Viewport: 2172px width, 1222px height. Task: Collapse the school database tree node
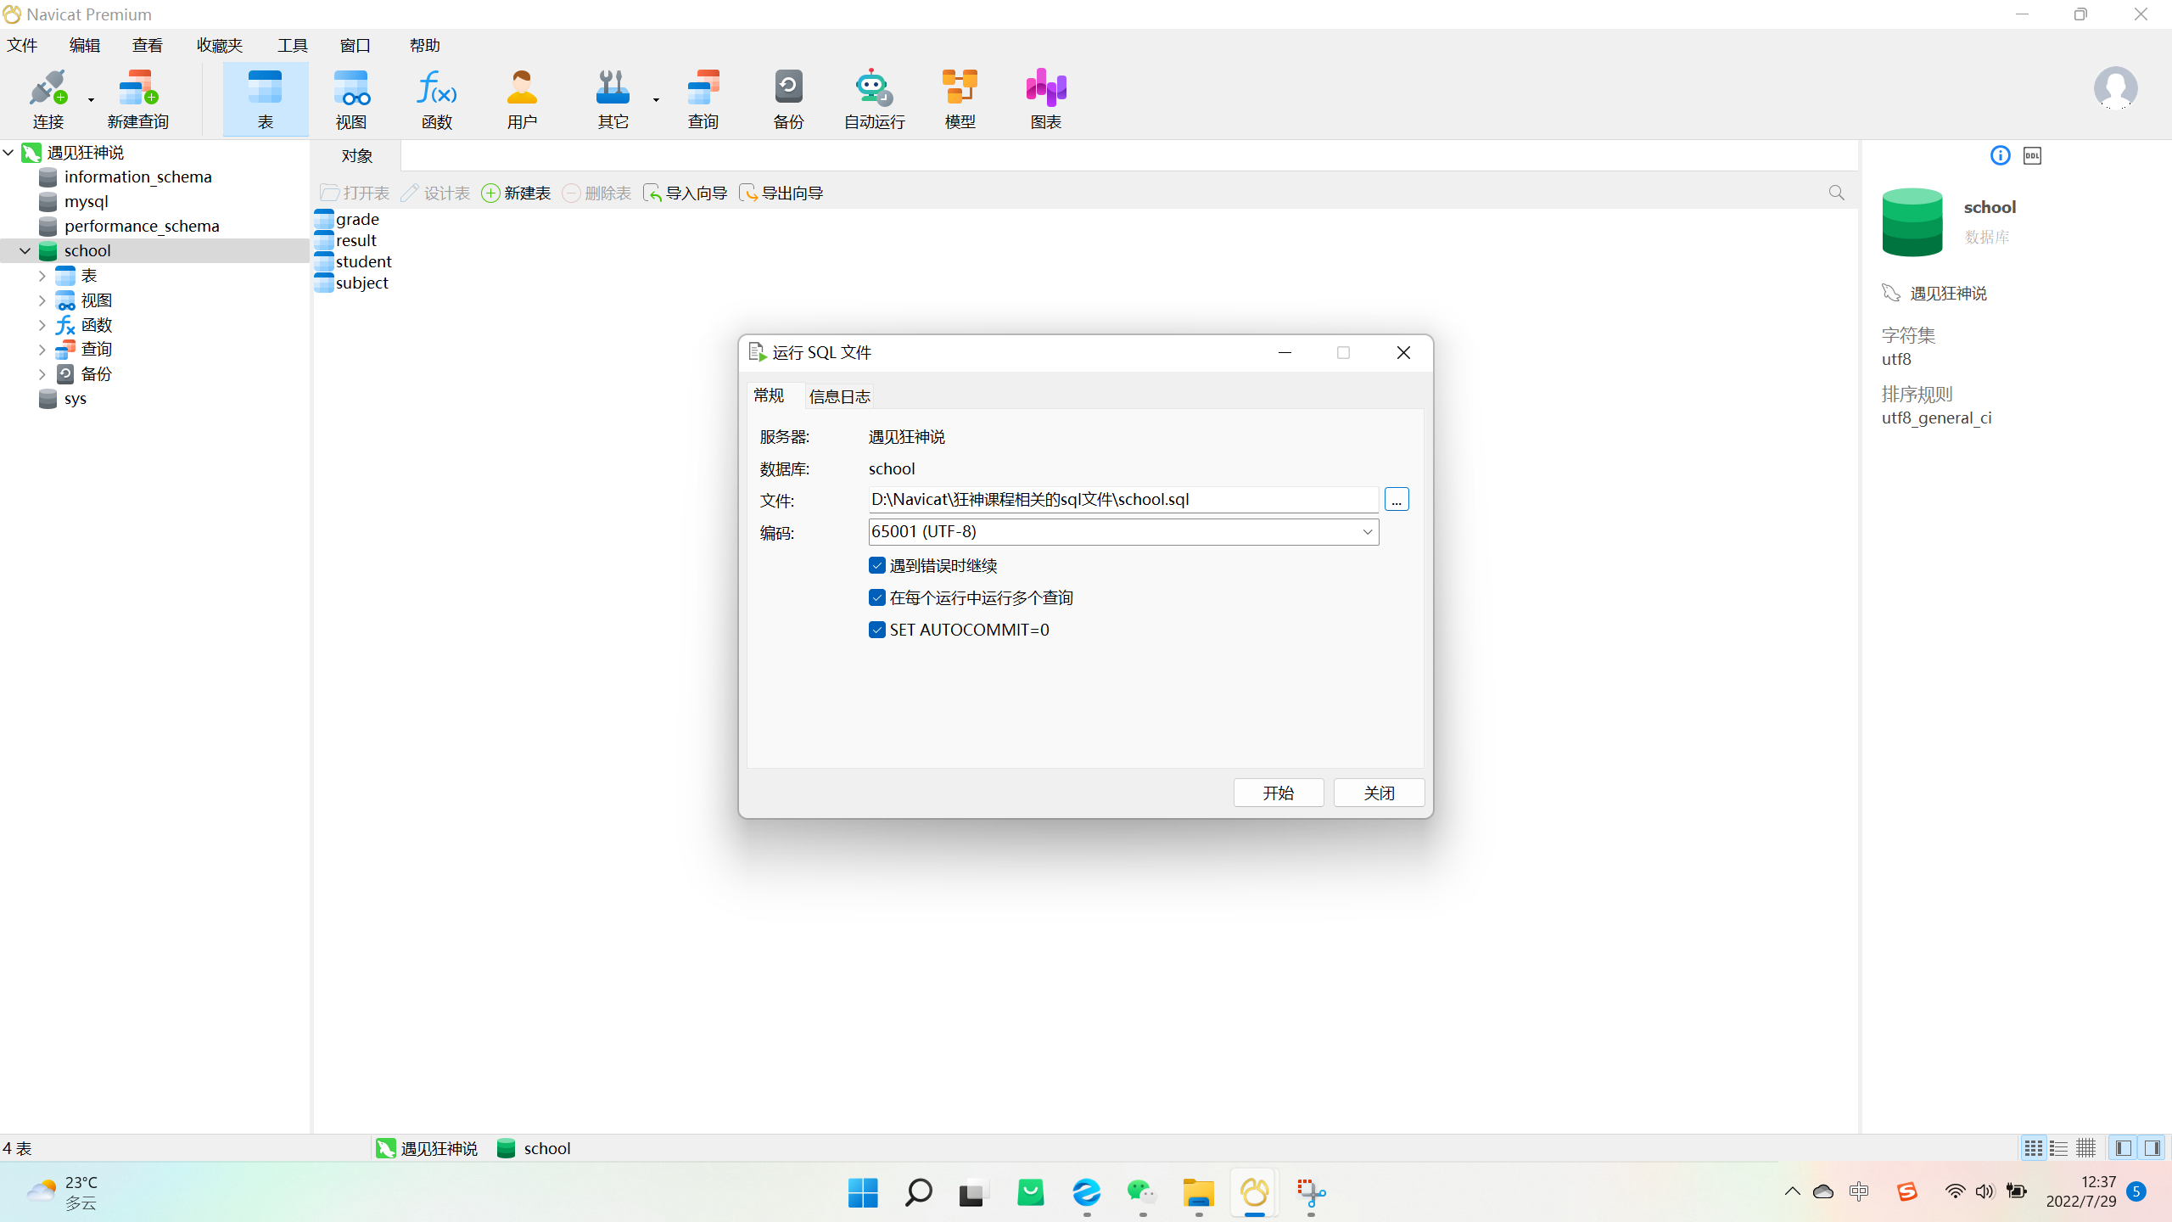(25, 250)
